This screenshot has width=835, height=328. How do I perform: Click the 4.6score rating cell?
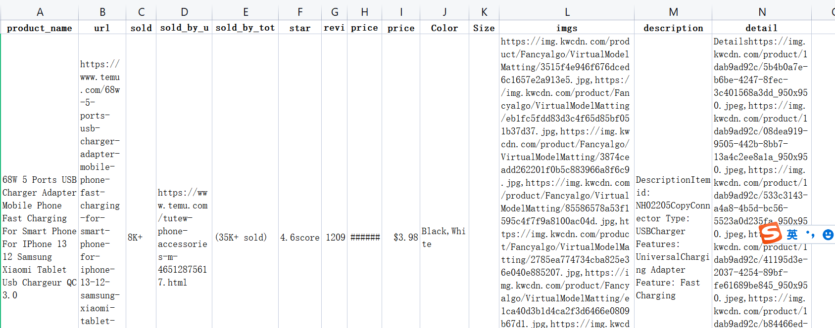coord(300,238)
